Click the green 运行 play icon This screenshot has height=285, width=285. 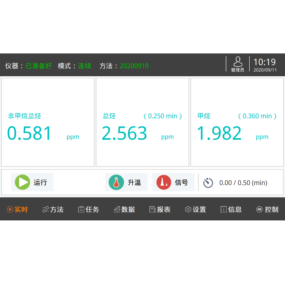[x=22, y=182]
